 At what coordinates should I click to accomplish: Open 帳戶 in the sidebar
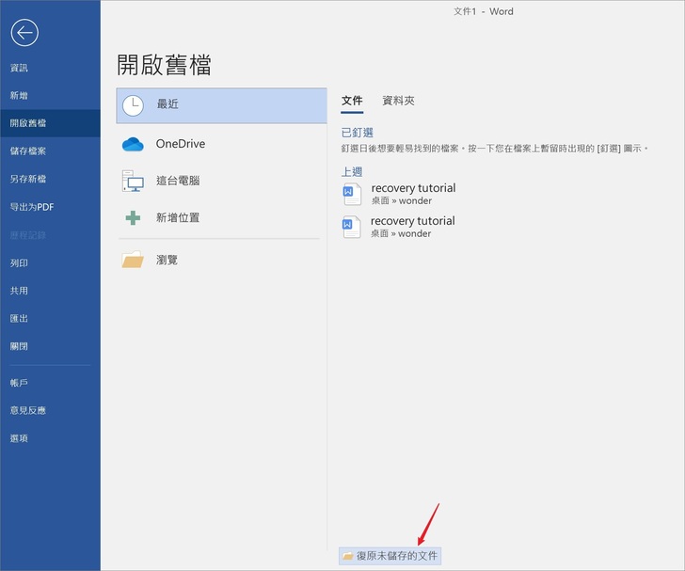[20, 383]
